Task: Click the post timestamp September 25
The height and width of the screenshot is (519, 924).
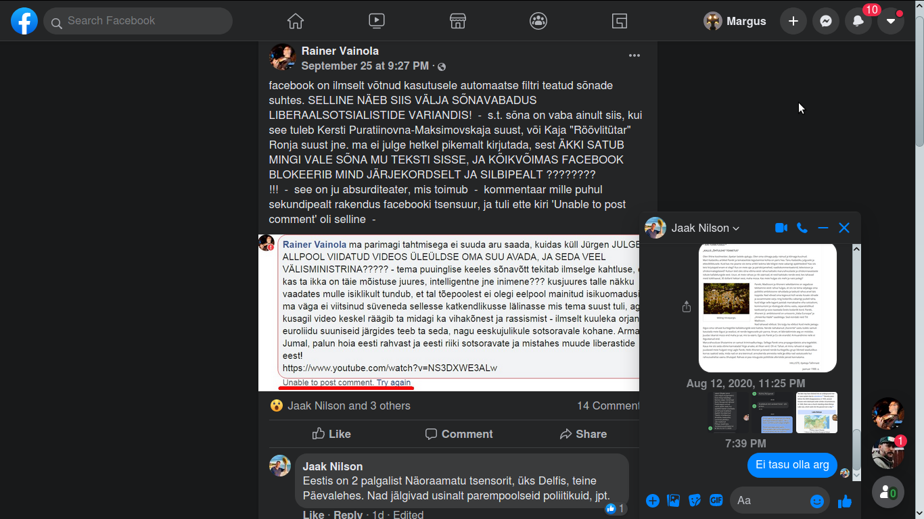Action: click(365, 66)
